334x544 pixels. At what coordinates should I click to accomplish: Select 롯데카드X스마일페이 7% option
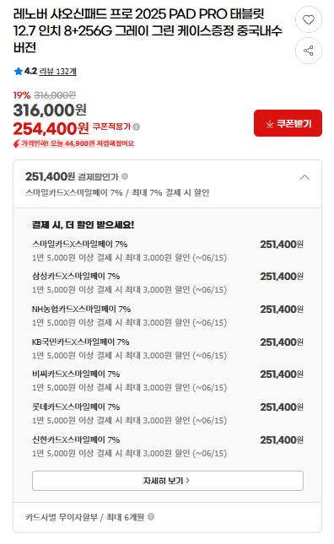tap(168, 413)
